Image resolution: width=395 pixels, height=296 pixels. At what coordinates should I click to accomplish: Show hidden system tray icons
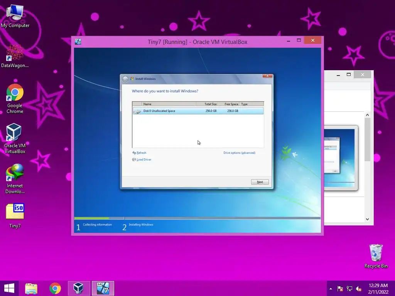pyautogui.click(x=331, y=289)
